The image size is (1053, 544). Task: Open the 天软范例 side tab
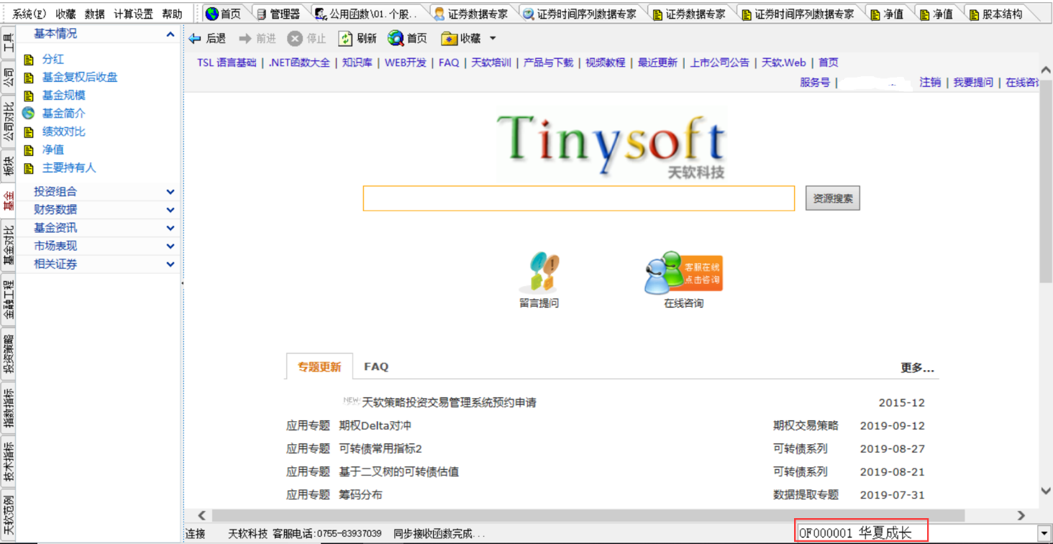click(x=8, y=516)
